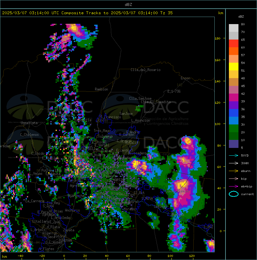Viewport: 257px width, 260px height.
Task: Click the Potrerillos map label
Action: (52, 170)
